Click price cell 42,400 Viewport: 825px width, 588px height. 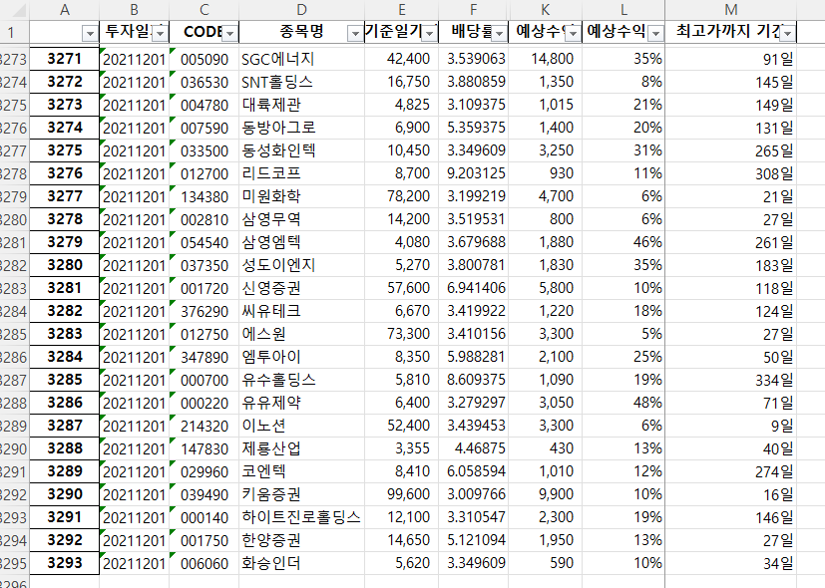pos(401,59)
